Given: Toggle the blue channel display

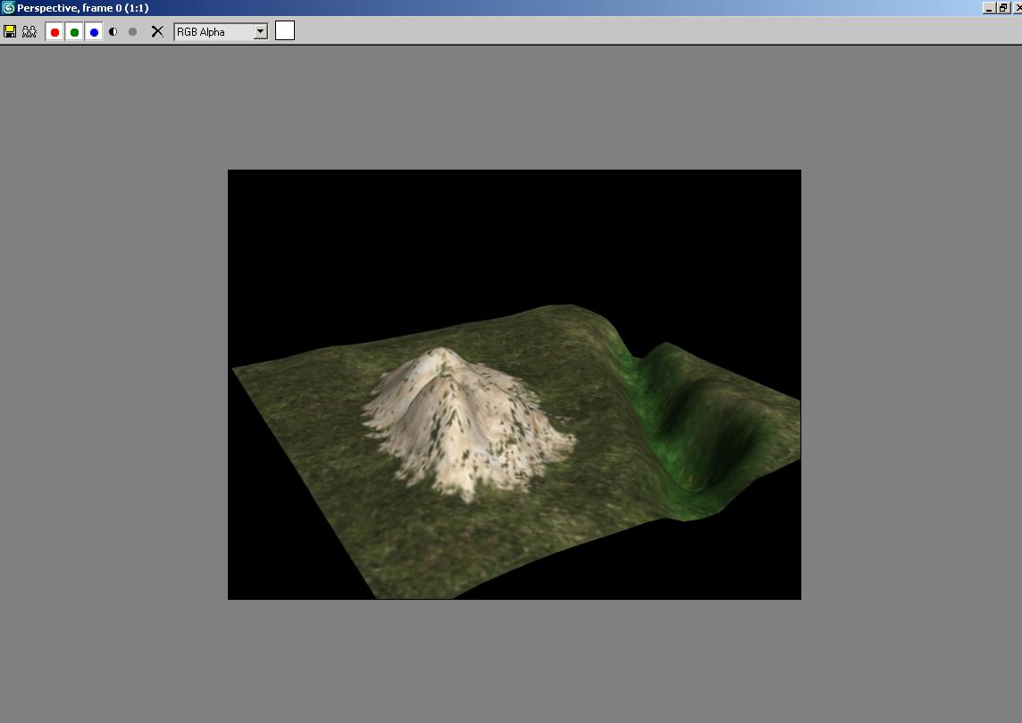Looking at the screenshot, I should click(x=94, y=32).
